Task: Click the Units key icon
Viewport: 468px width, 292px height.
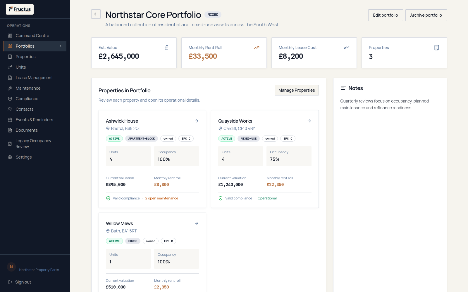Action: click(x=10, y=67)
